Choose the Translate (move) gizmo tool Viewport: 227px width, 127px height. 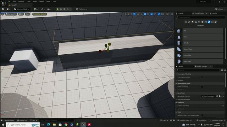pyautogui.click(x=128, y=14)
